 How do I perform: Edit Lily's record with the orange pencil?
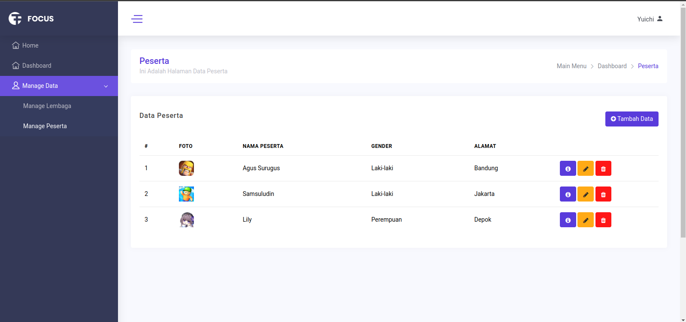[585, 220]
